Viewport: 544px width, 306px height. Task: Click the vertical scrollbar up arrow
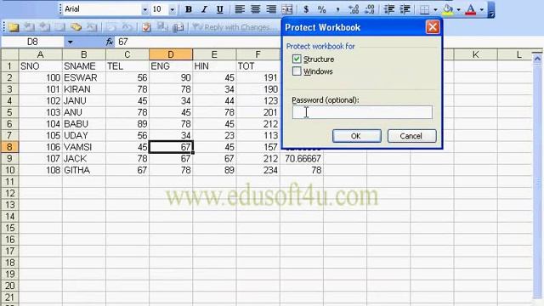point(537,59)
